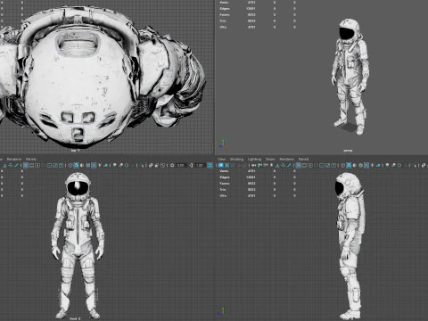Toggle Safe Title in the side view panel
This screenshot has width=428, height=321.
coord(333,165)
